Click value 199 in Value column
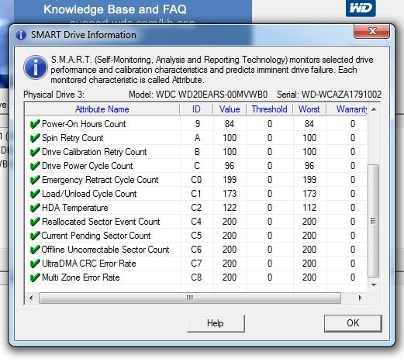This screenshot has width=404, height=362. click(x=230, y=180)
